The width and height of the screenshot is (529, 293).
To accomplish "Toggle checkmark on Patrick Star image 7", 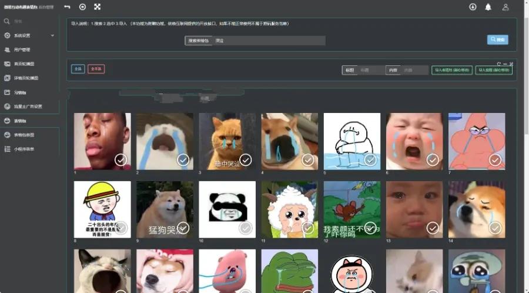I will 495,159.
